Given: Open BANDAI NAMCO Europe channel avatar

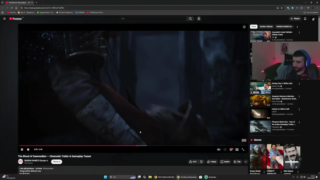Looking at the screenshot, I should (20, 162).
